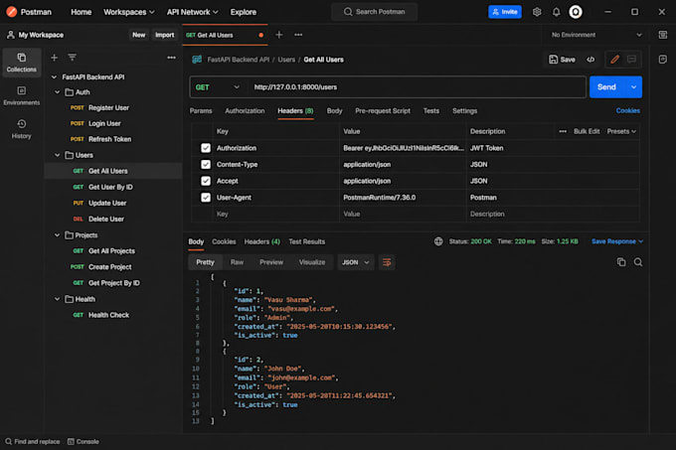Open a new request tab with plus

(x=279, y=35)
